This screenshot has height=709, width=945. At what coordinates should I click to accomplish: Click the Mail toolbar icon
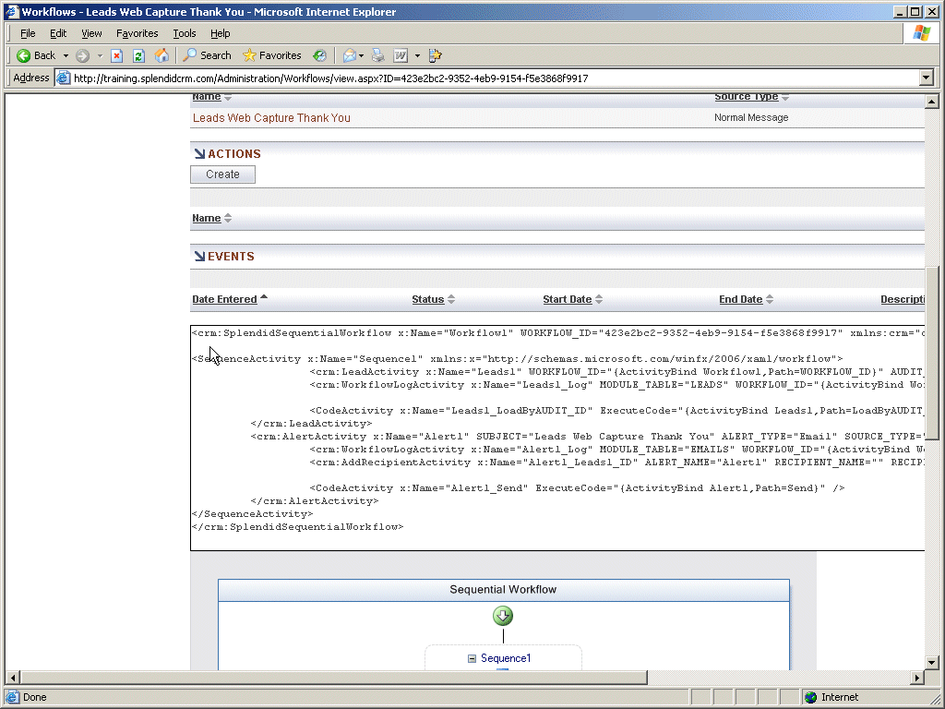350,55
